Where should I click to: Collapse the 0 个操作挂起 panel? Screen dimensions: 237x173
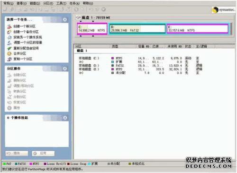(65, 118)
